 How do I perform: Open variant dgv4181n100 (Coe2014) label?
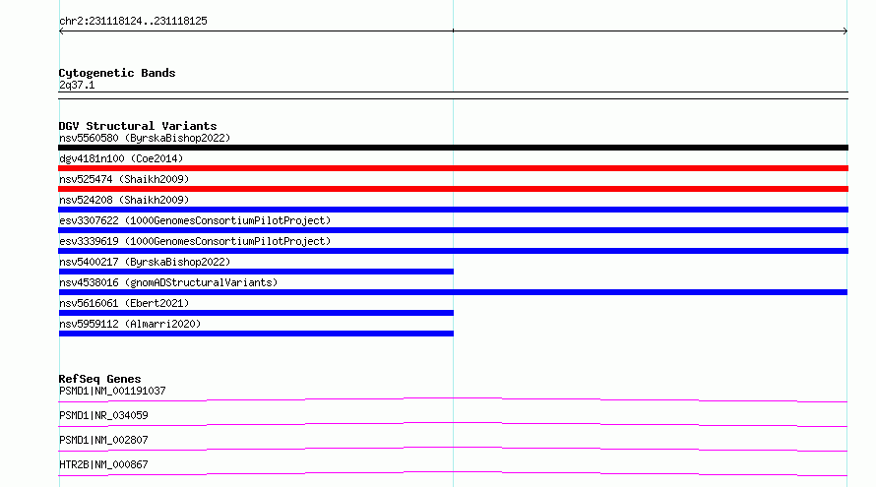121,158
